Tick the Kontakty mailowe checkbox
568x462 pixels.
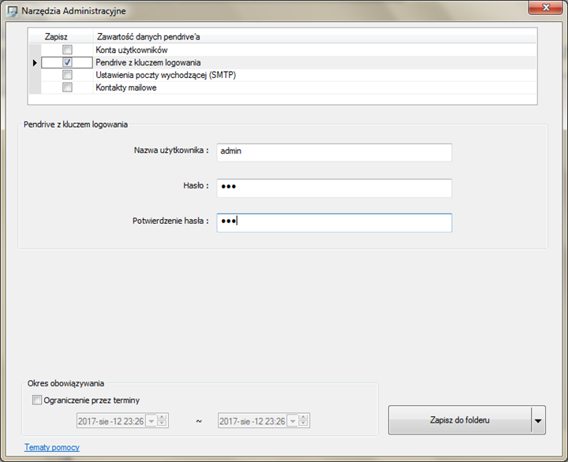pyautogui.click(x=67, y=88)
